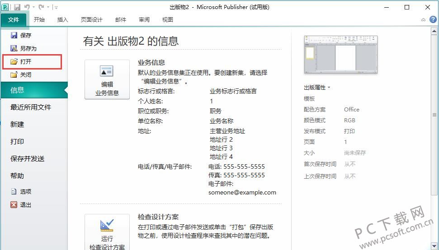The width and height of the screenshot is (439, 250).
Task: Click the 业务标志行或格言 value
Action: 233,91
